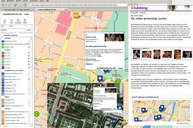The image size is (193, 128).
Task: Click the 'Adresse ausblenden' link
Action: click(9, 33)
